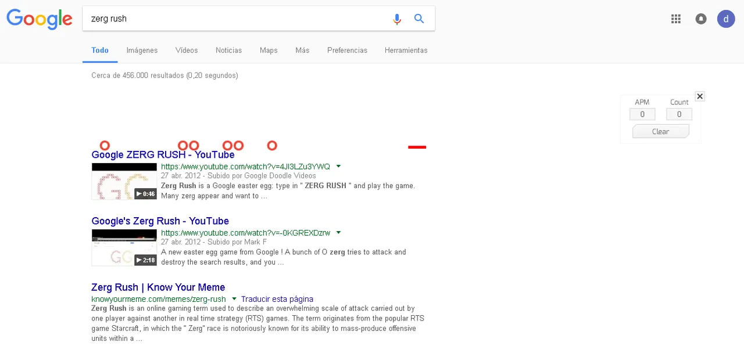This screenshot has width=744, height=353.
Task: Open dropdown arrow beside 4JI3LZu3YWQ URL
Action: pos(339,166)
